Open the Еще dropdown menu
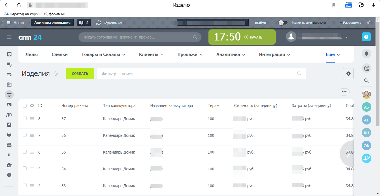The width and height of the screenshot is (380, 196). click(x=333, y=54)
